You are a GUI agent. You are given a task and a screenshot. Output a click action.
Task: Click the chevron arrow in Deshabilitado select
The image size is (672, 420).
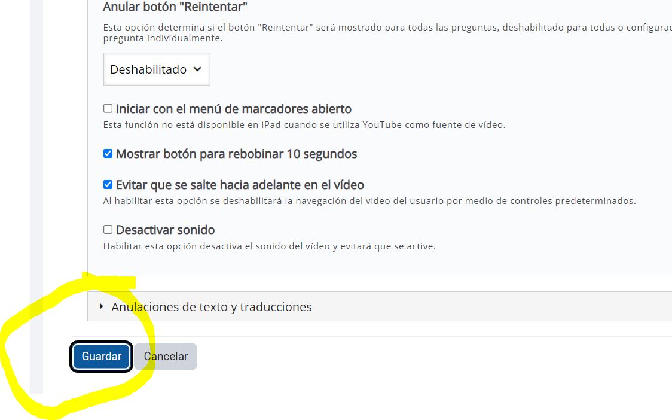click(x=197, y=69)
